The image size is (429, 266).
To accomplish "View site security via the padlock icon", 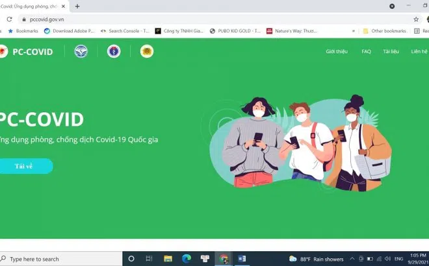I will click(x=24, y=19).
